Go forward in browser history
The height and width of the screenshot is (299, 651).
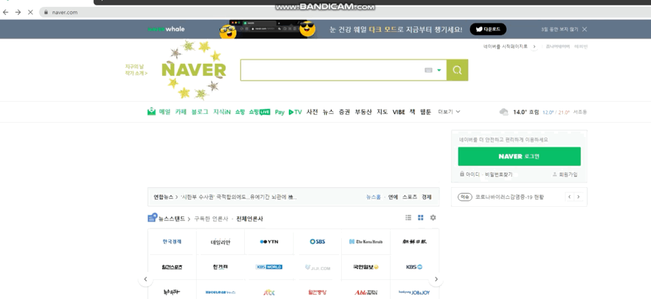point(18,12)
